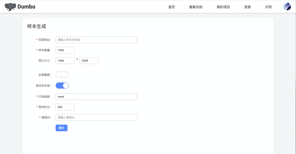This screenshot has width=296, height=154.
Task: Enable the 全屏截图 switch
Action: [x=62, y=75]
